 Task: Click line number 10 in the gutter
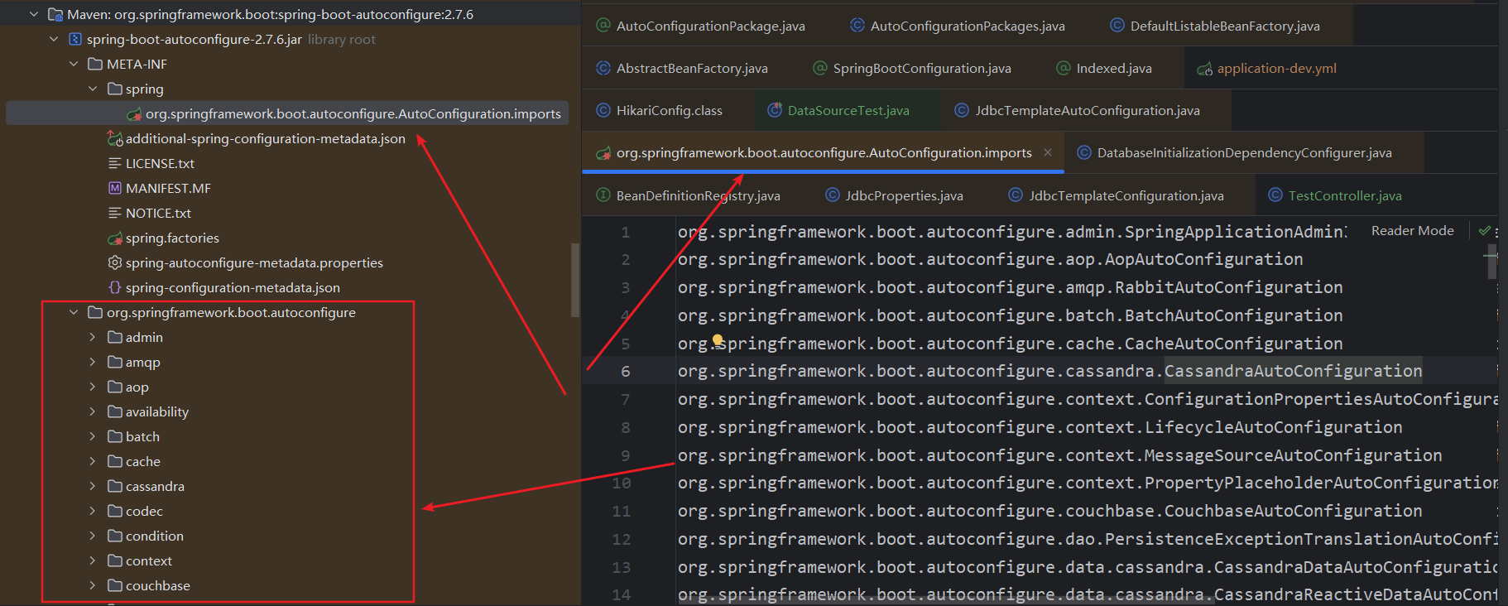coord(622,483)
